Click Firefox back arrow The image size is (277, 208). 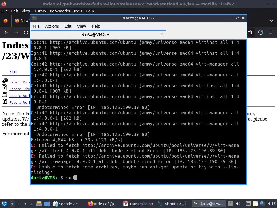6,32
